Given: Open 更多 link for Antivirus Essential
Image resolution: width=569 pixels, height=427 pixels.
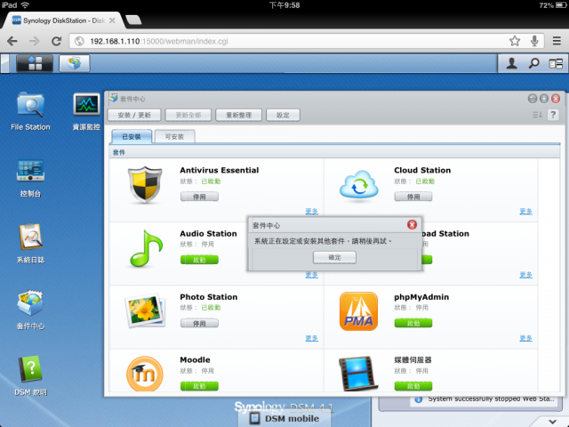Looking at the screenshot, I should pyautogui.click(x=312, y=212).
